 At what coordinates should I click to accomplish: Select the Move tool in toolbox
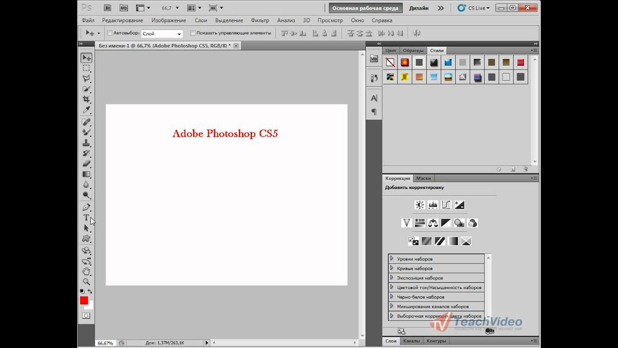(x=86, y=58)
